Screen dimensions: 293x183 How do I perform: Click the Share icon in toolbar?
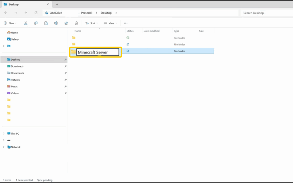point(66,23)
